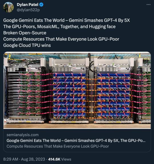Open Dylan Patel's profile avatar
154x164 pixels.
pos(8,7)
